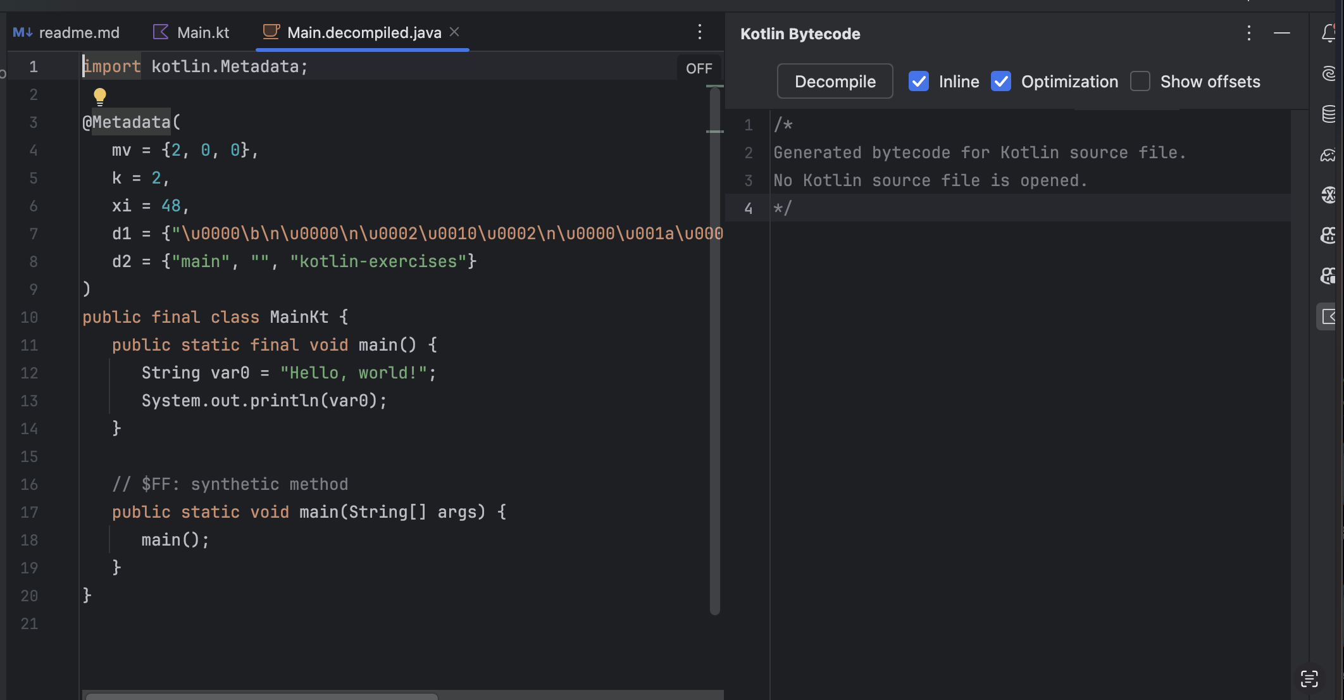Hide the Kotlin Bytecode panel
The width and height of the screenshot is (1344, 700).
click(1282, 33)
